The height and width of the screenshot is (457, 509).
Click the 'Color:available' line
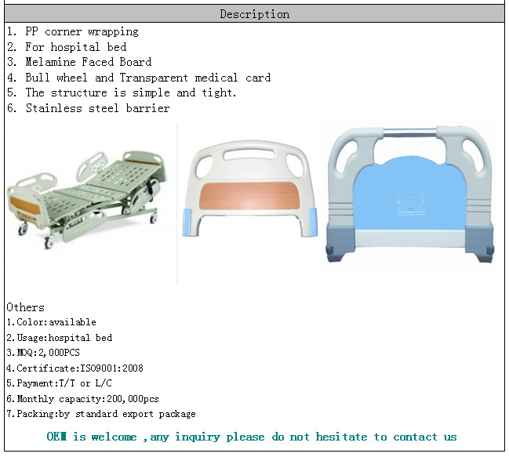coord(51,322)
